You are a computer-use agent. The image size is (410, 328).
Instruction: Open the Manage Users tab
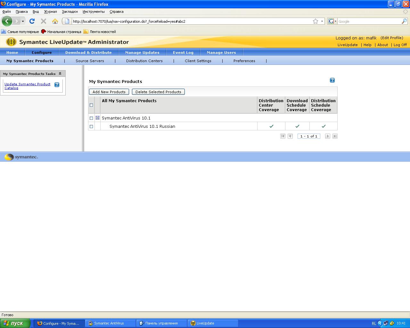pos(221,53)
